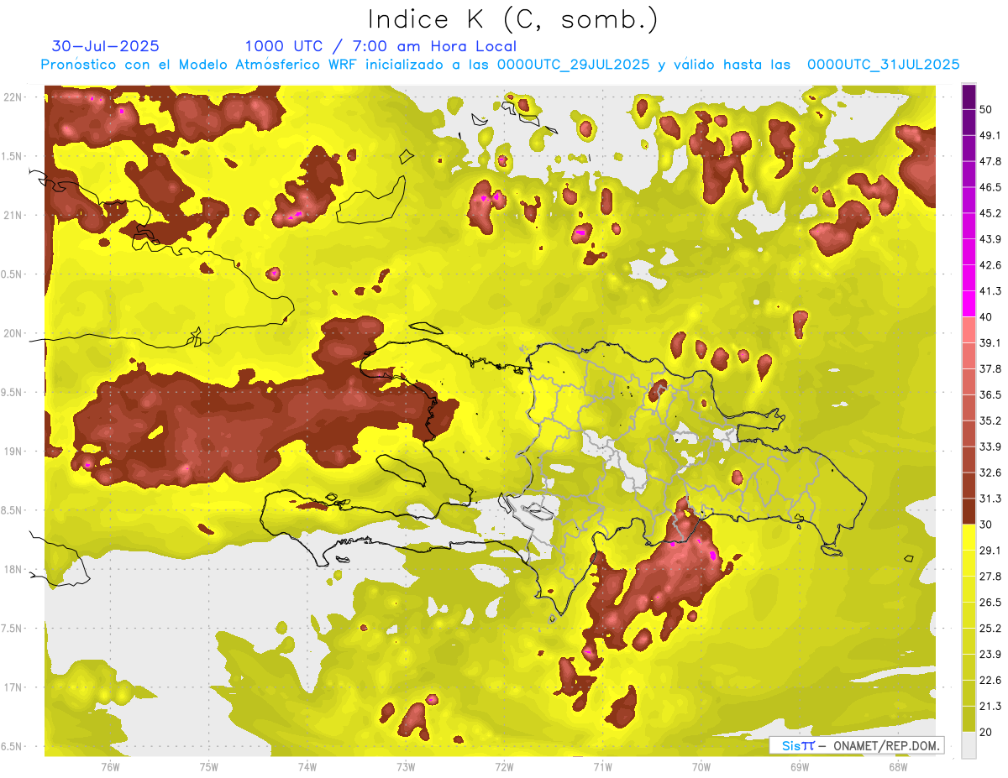The image size is (1008, 778).
Task: Click the colorbar value '42.6'
Action: pos(990,265)
